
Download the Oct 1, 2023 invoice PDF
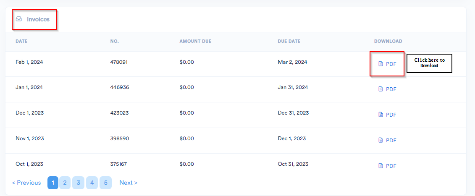(388, 166)
